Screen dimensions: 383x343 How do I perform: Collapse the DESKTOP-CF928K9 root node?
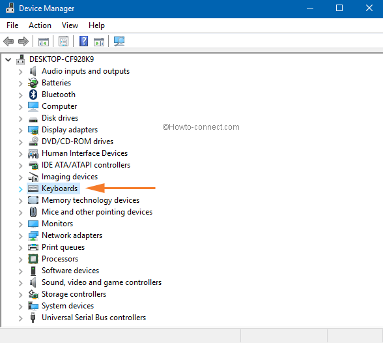(8, 59)
